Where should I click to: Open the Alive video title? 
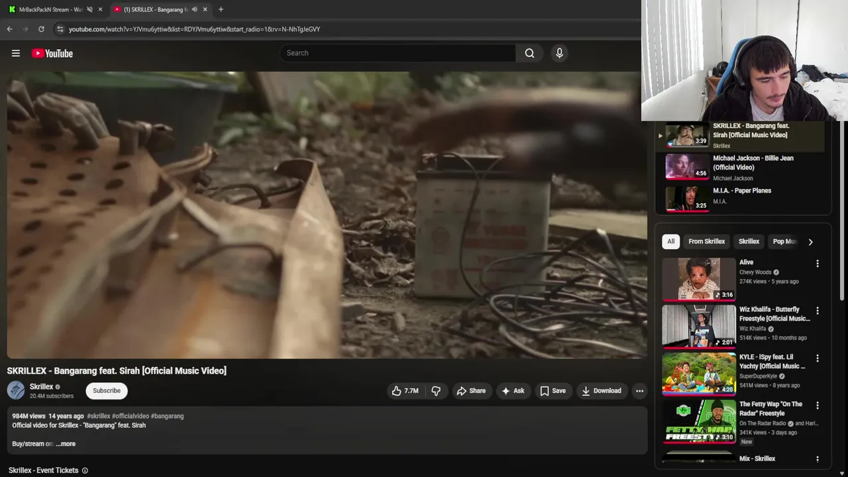[x=746, y=262]
